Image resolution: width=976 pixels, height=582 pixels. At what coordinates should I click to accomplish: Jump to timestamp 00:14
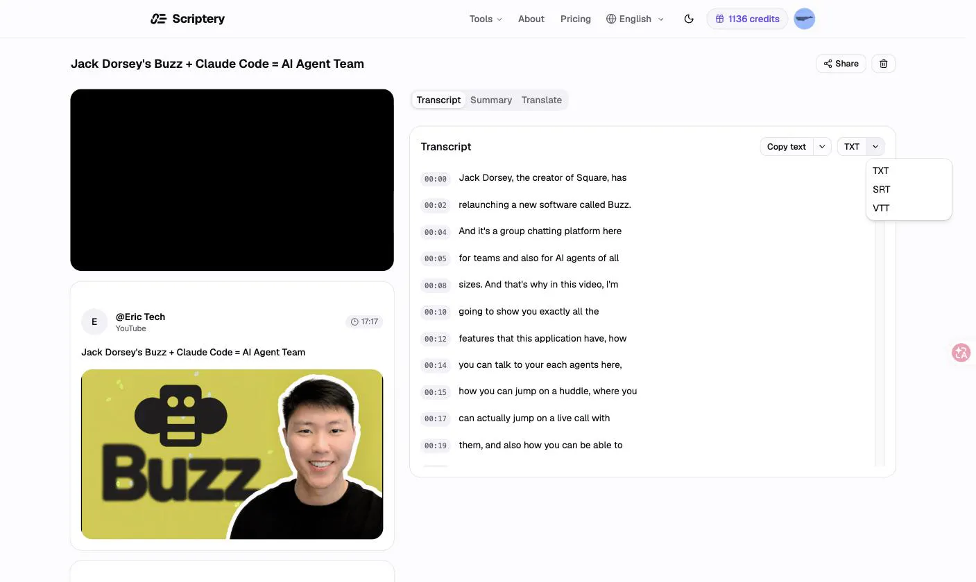[436, 365]
